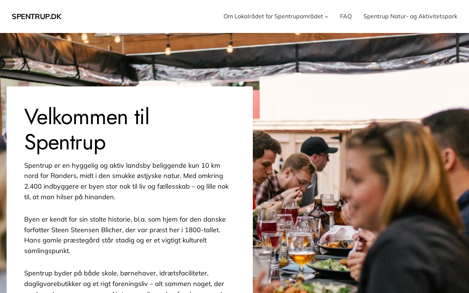Click the word Randers in first paragraph
469x293 pixels.
(64, 176)
